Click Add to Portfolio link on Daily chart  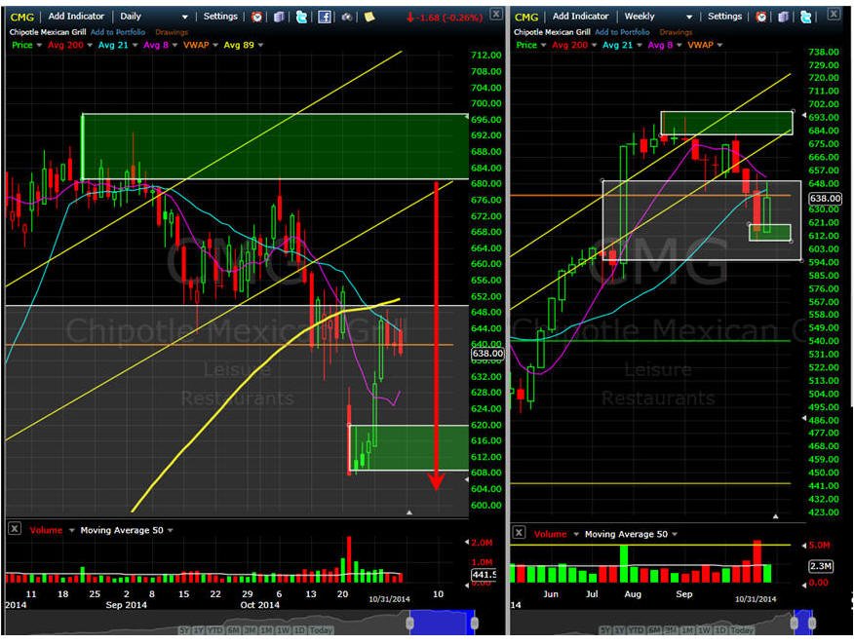point(118,32)
